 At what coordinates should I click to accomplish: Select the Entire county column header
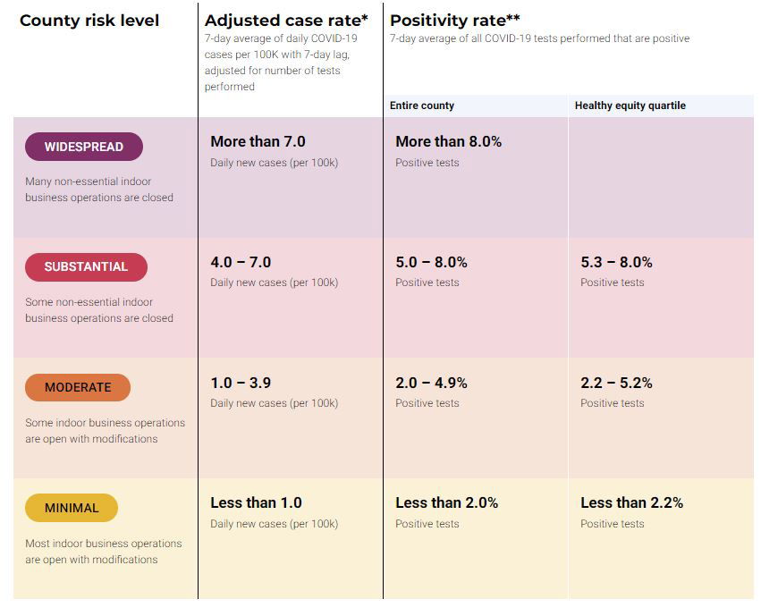422,105
